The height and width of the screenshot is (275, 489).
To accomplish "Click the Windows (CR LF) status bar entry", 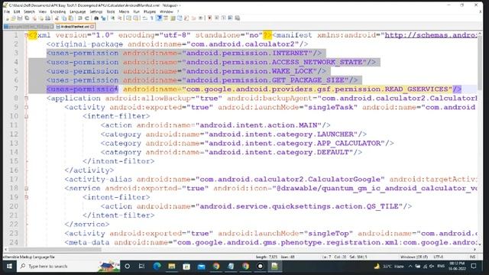I will coord(414,257).
